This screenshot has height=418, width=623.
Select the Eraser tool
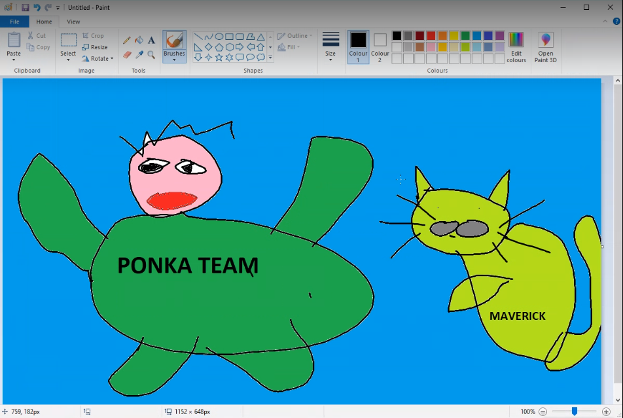127,54
